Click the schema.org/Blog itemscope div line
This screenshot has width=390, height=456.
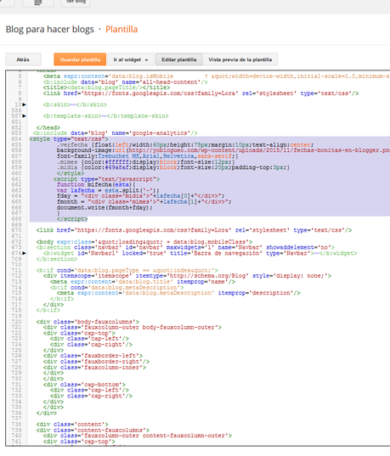click(187, 276)
